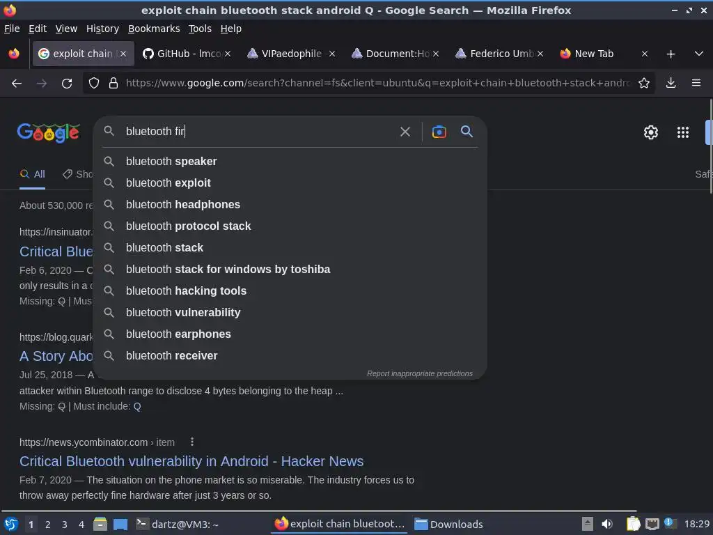Viewport: 713px width, 535px height.
Task: Open the File menu
Action: (x=12, y=29)
